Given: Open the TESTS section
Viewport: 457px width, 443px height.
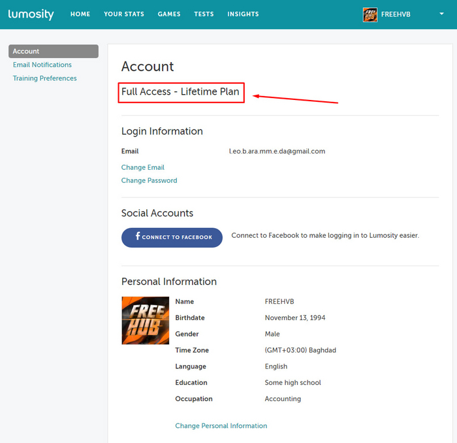Looking at the screenshot, I should (x=204, y=14).
